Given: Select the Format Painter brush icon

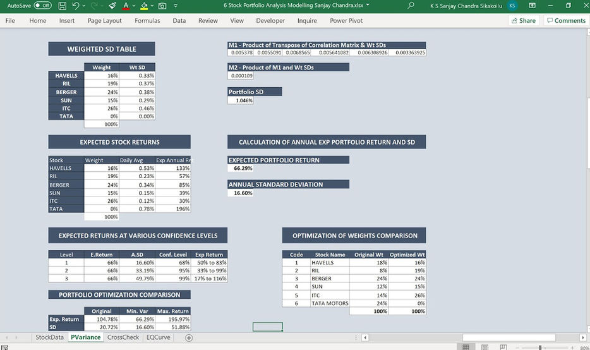Looking at the screenshot, I should (x=112, y=6).
